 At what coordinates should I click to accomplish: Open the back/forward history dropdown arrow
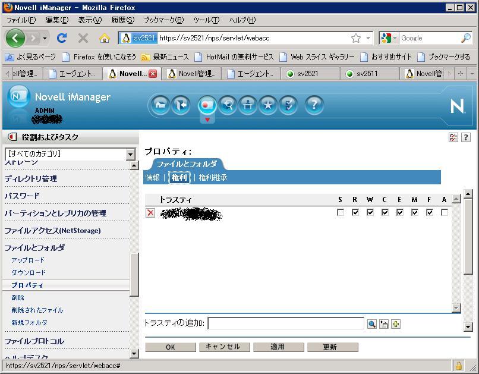(x=45, y=38)
